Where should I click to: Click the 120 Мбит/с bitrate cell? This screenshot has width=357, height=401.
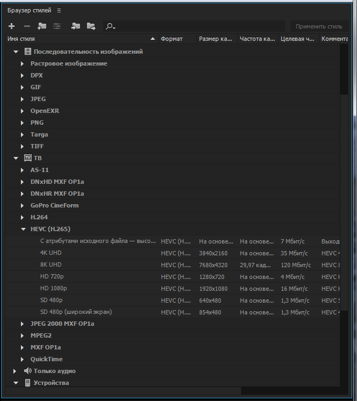click(296, 265)
